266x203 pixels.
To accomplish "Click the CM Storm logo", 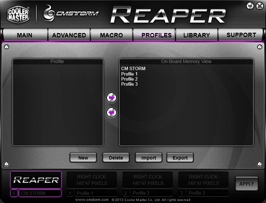I will pyautogui.click(x=71, y=13).
